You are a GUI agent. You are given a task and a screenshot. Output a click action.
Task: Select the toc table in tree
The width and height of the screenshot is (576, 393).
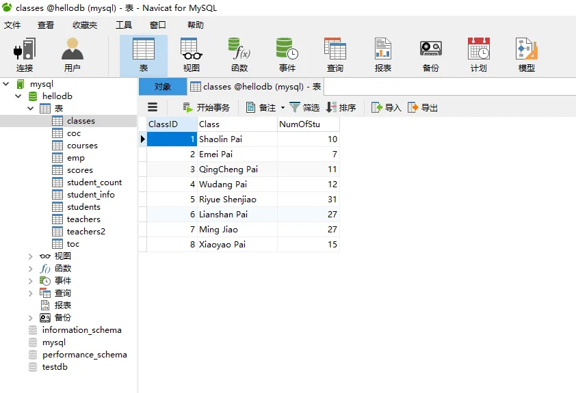click(73, 244)
